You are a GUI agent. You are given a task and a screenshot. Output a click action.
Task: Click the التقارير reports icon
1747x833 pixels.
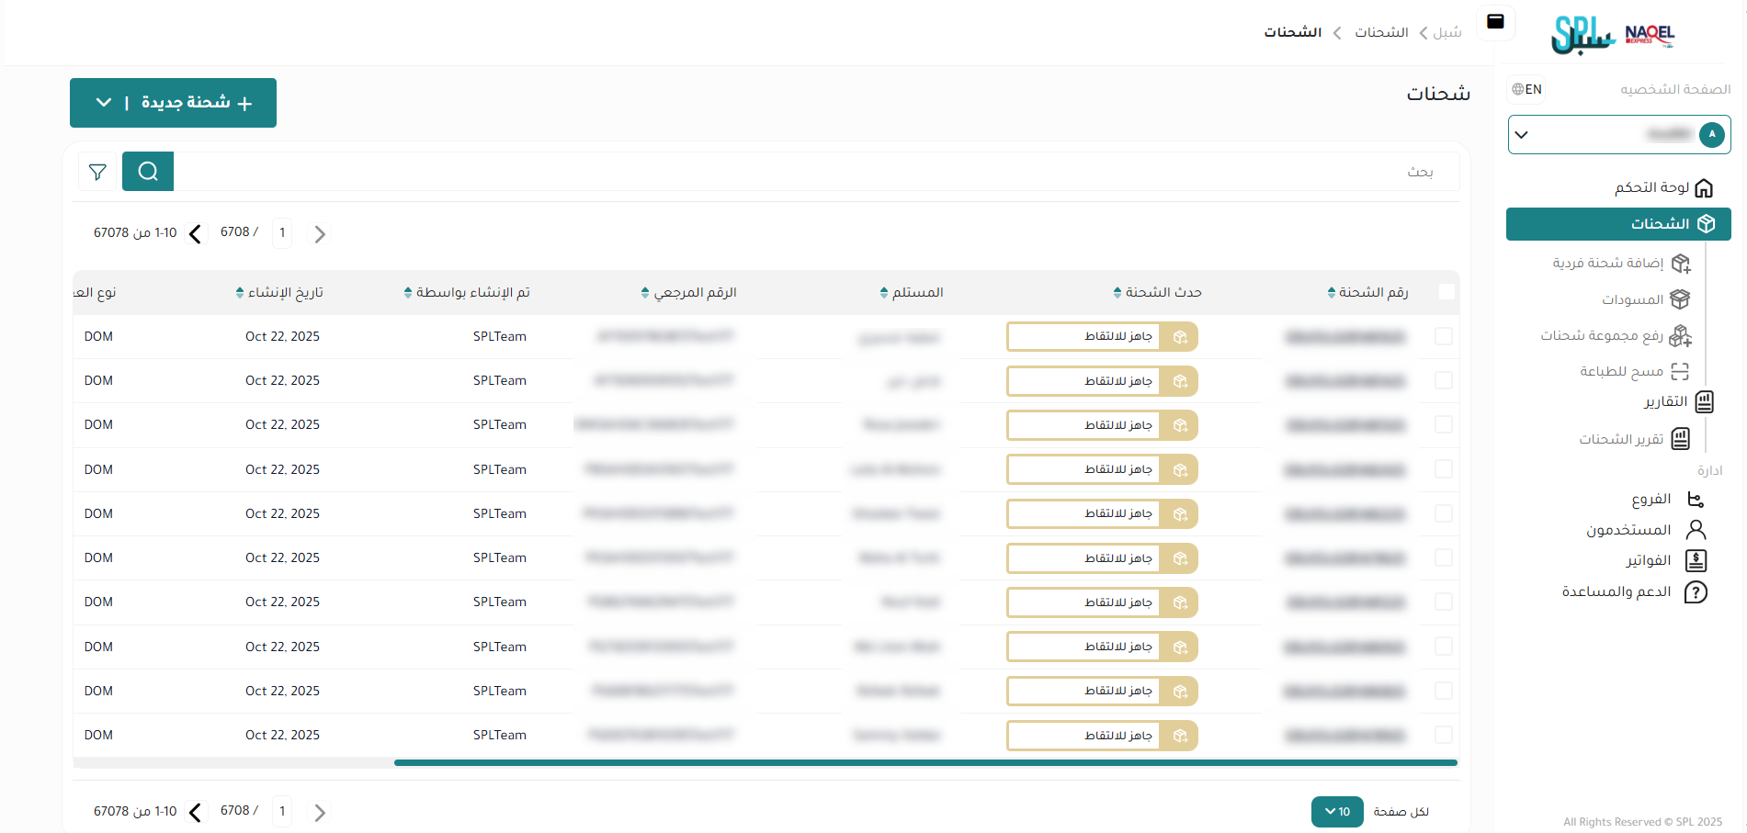(1704, 401)
